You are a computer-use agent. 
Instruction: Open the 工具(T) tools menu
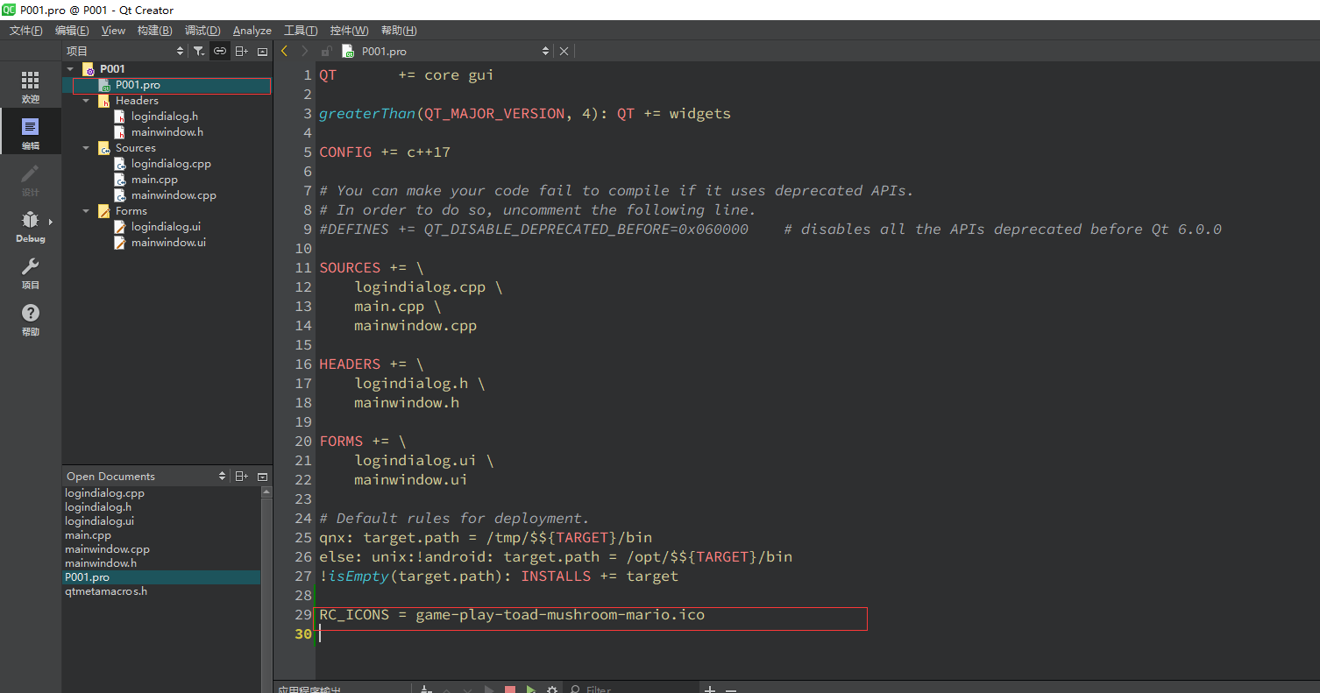301,30
